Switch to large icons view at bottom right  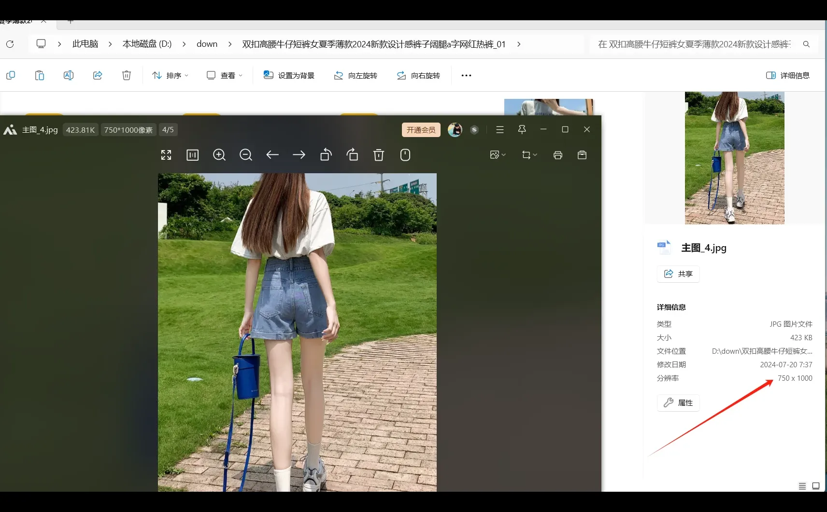point(815,486)
